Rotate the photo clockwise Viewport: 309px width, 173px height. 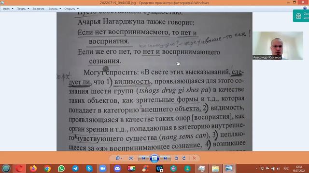[x=184, y=158]
